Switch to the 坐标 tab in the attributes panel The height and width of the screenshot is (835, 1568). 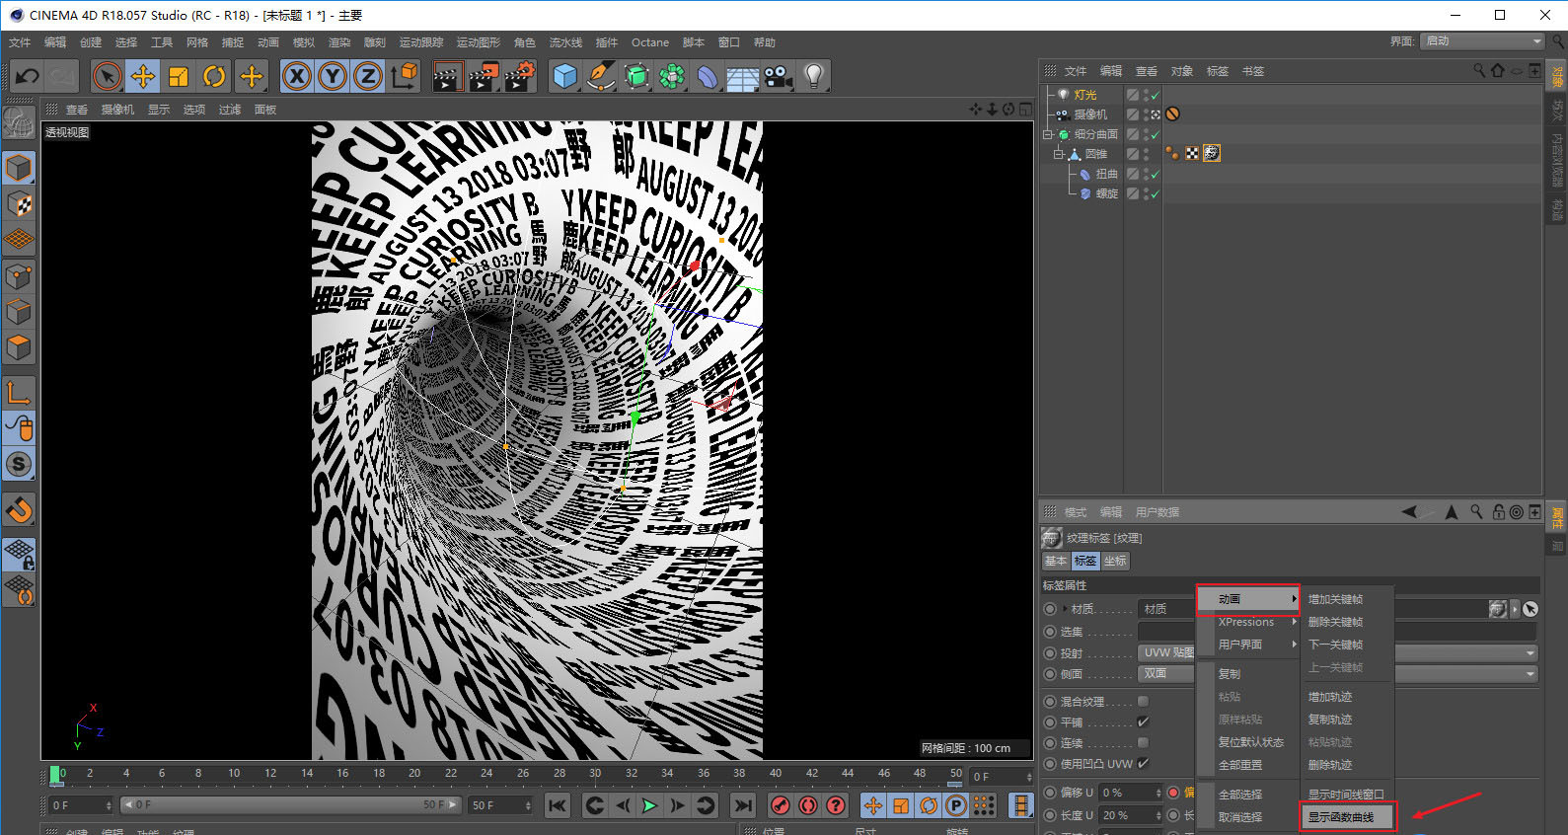point(1115,561)
